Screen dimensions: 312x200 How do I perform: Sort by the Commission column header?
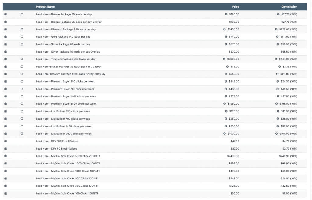289,6
